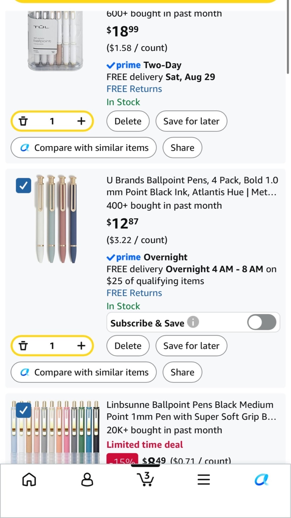Delete the U Brands Ballpoint Pens item
This screenshot has width=291, height=518.
[x=128, y=346]
